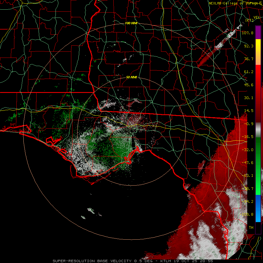Viewport: 263px width, 263px height.
Task: Click the 107.8 velocity scale value
Action: tap(248, 33)
